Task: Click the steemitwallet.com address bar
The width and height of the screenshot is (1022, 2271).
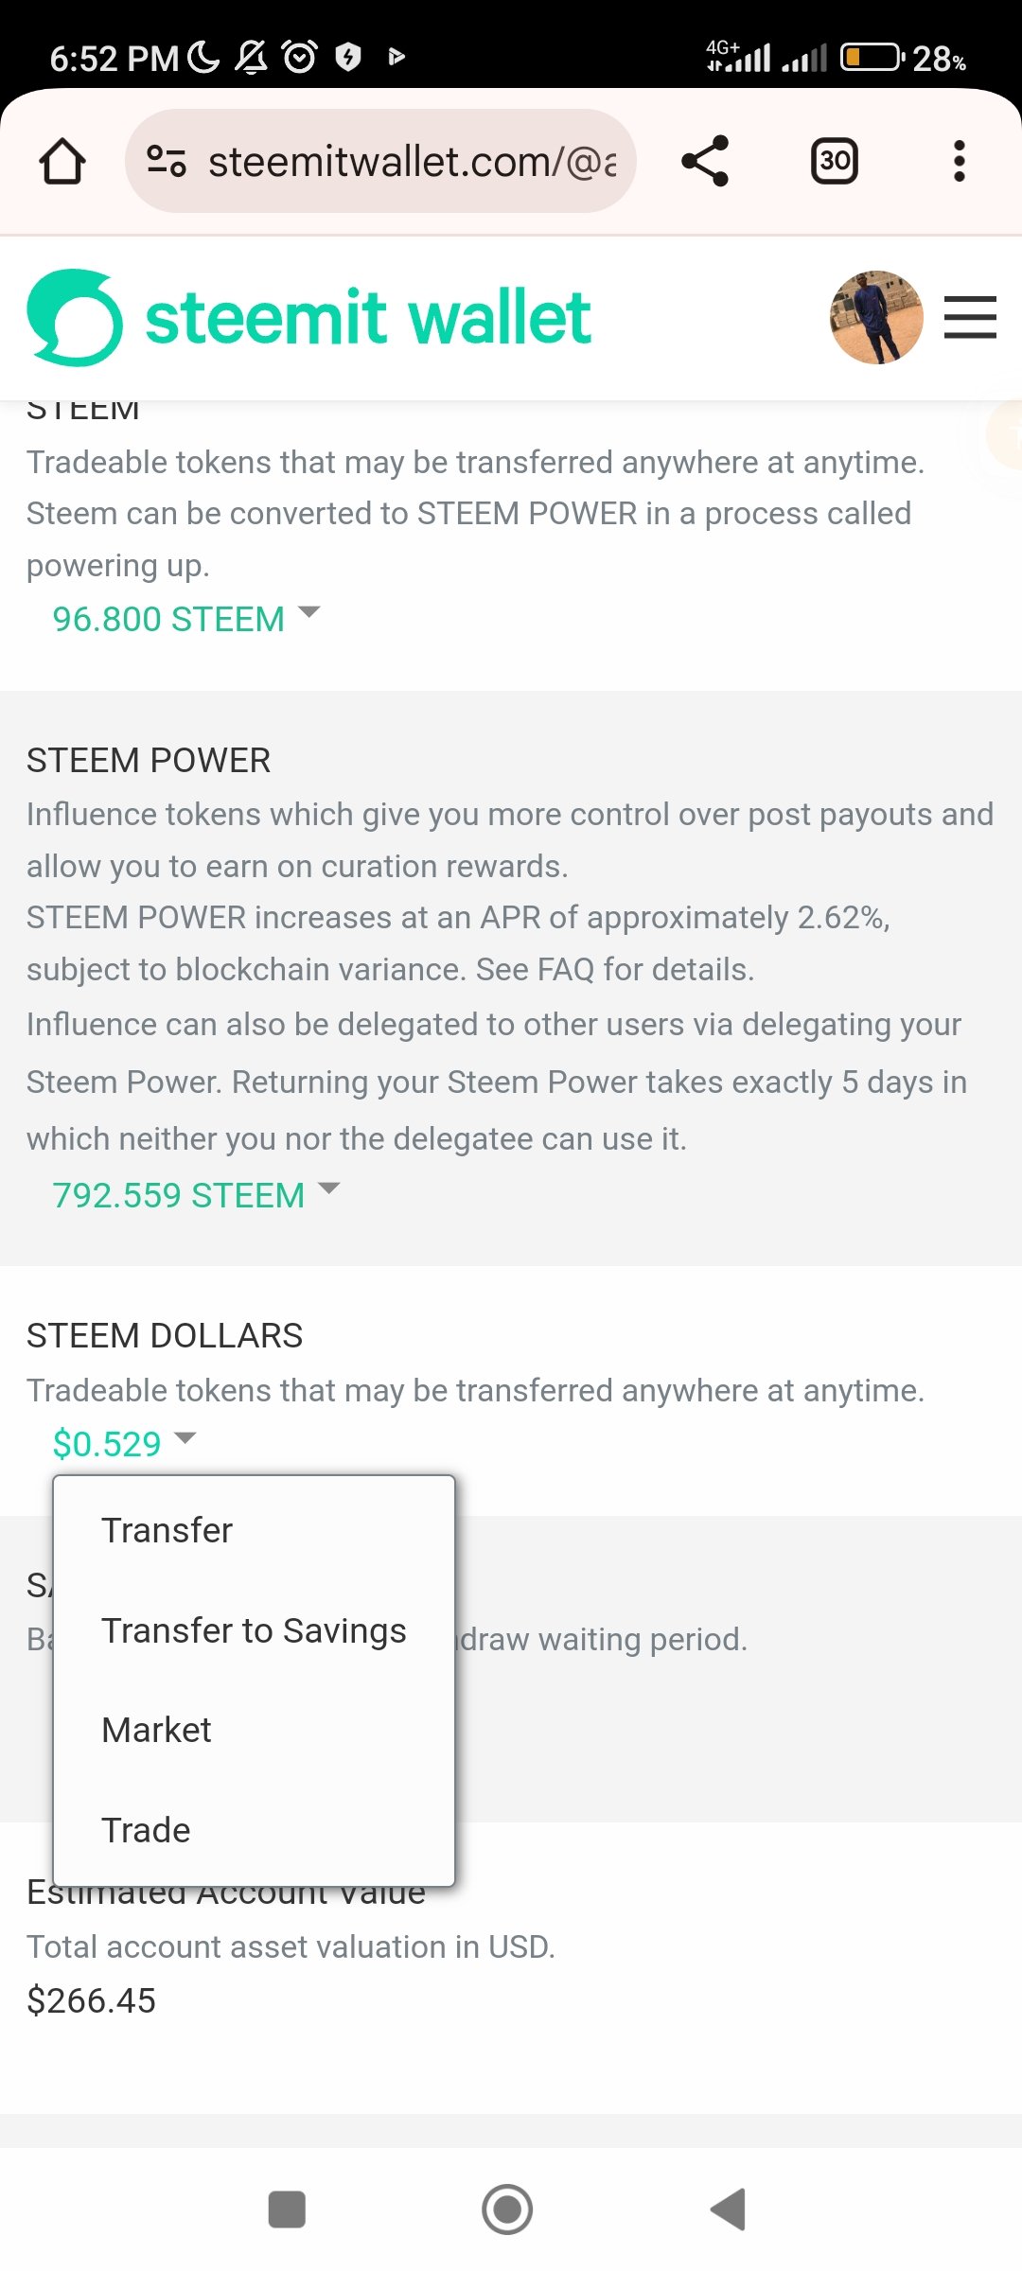Action: click(x=380, y=161)
